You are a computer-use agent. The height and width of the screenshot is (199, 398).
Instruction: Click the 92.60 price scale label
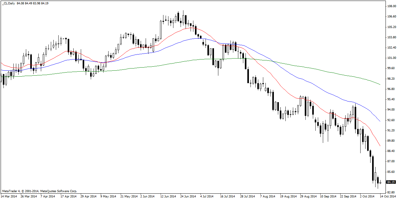coord(391,120)
